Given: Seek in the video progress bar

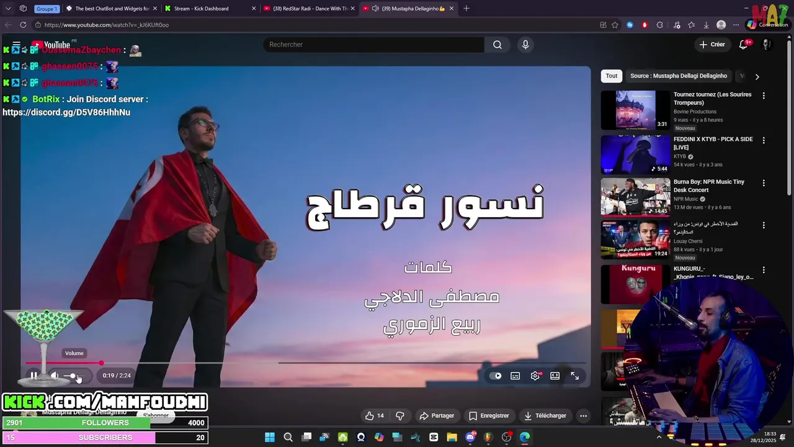Looking at the screenshot, I should (305, 363).
